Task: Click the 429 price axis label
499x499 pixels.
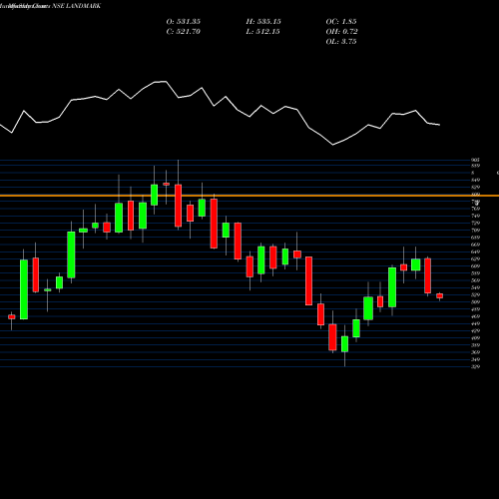Action: tap(476, 331)
